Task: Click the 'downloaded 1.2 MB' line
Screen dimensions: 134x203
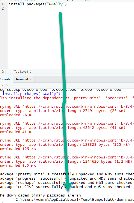Action: click(18, 166)
